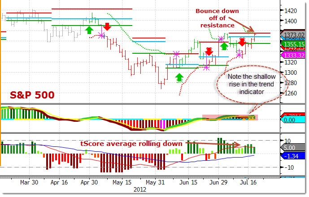Click the May 31 date label
Viewport: 309px width, 197px height.
click(x=155, y=182)
